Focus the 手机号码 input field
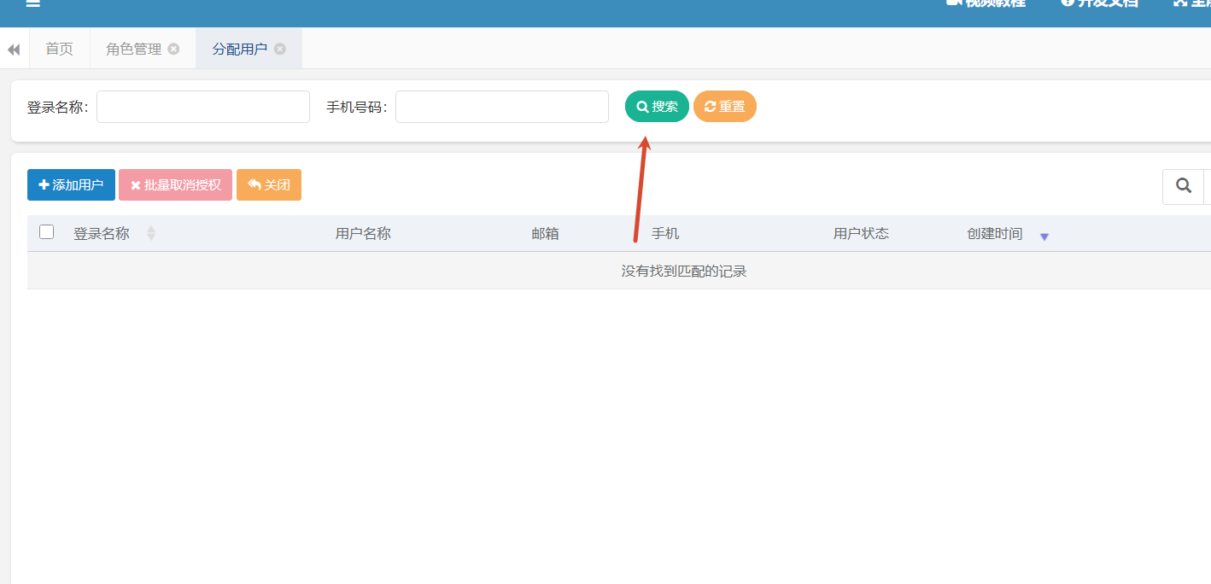The image size is (1211, 584). point(502,107)
